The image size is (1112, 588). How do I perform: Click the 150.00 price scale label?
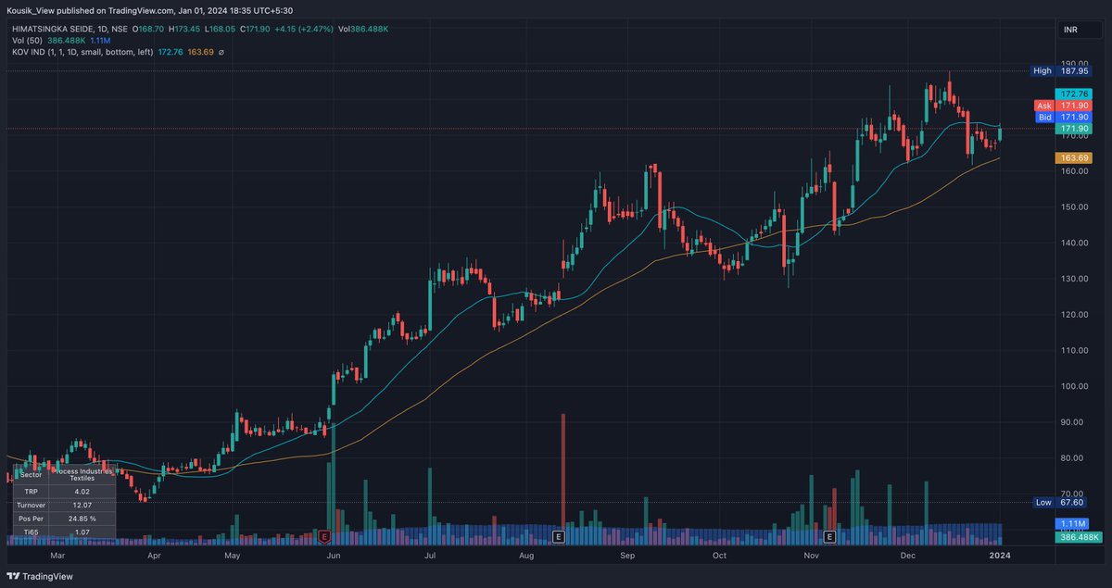pos(1075,207)
